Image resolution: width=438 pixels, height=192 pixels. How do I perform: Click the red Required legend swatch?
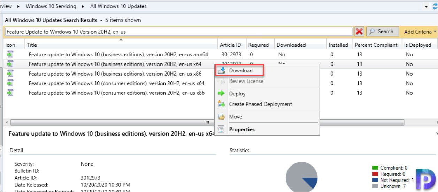375,174
